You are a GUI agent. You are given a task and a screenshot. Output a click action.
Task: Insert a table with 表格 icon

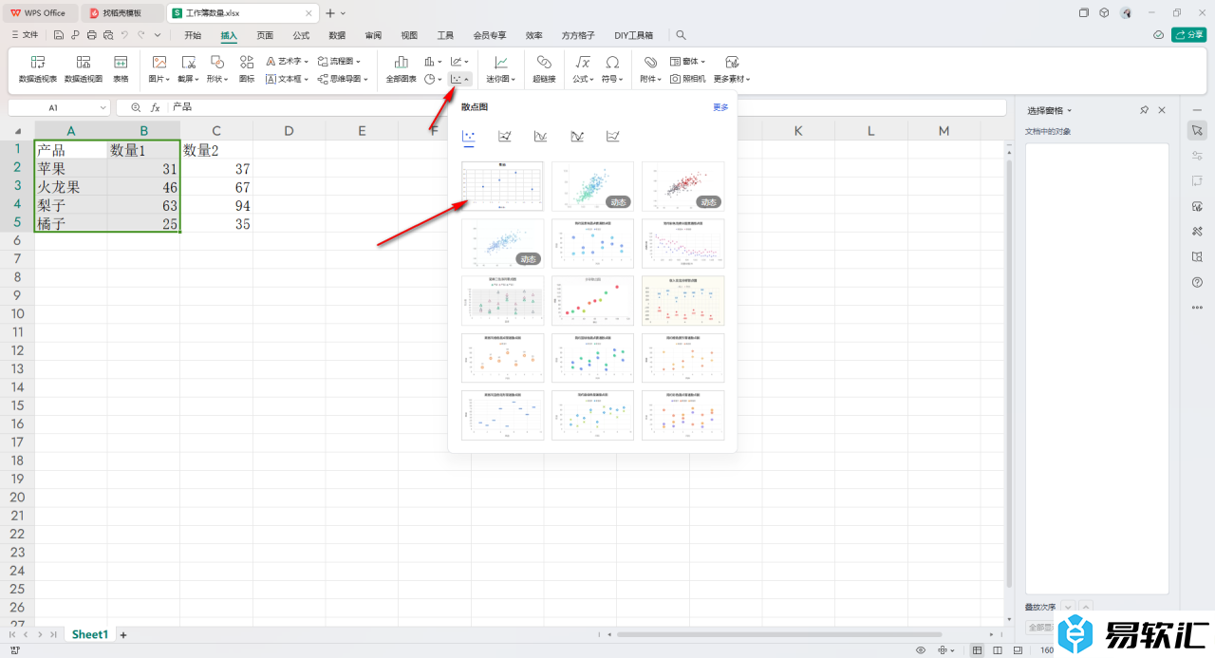click(x=121, y=68)
